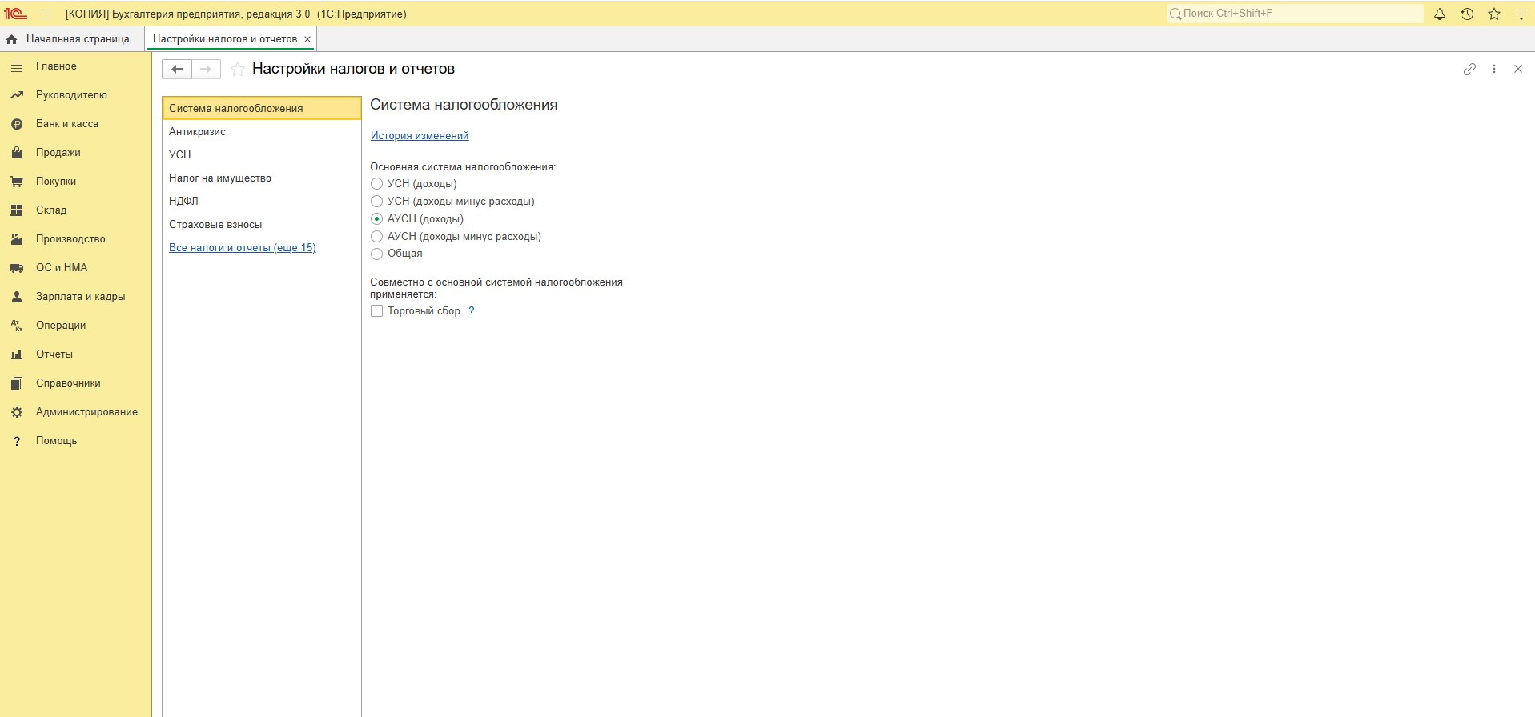The width and height of the screenshot is (1535, 717).
Task: Open the three-dot More menu of the form
Action: click(x=1494, y=69)
